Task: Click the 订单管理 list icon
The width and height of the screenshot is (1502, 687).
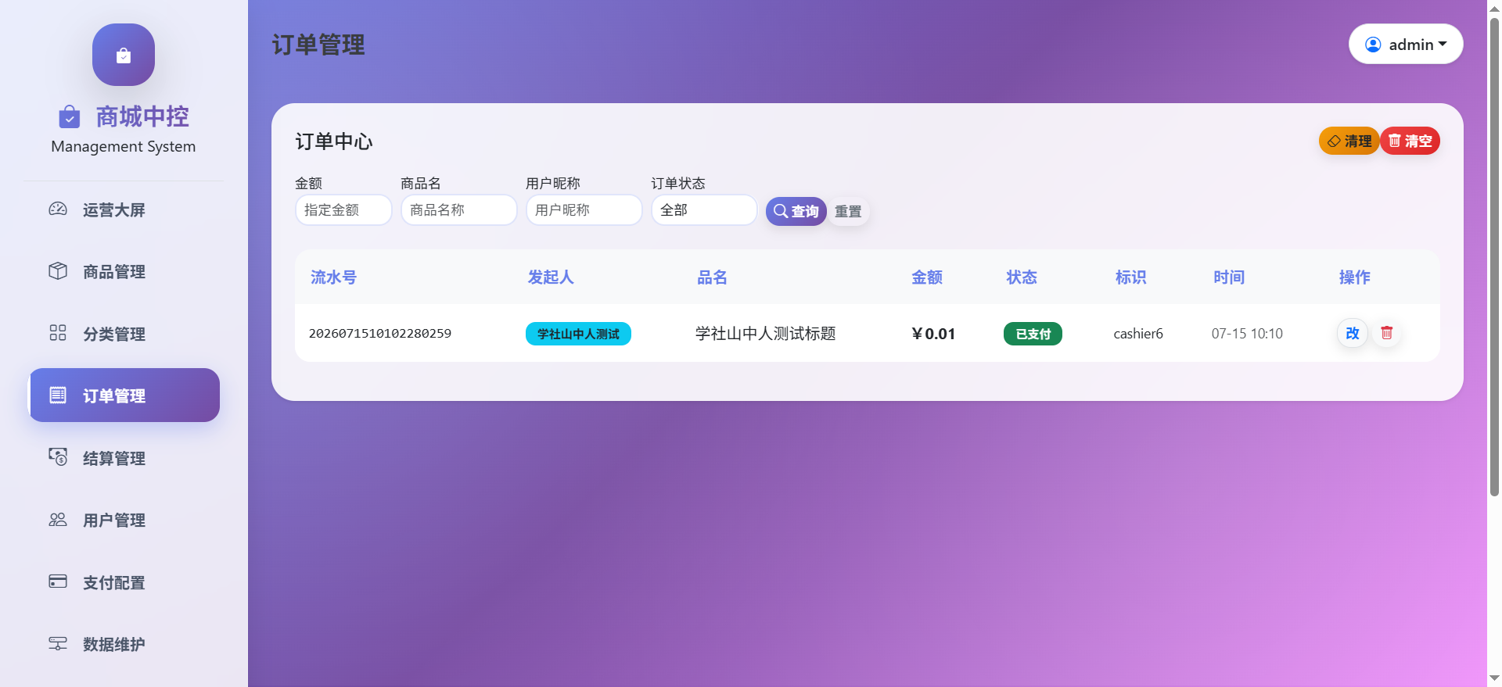Action: tap(58, 395)
